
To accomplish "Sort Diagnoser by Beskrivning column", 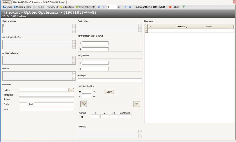I will coord(191,26).
